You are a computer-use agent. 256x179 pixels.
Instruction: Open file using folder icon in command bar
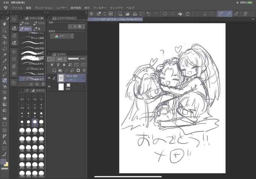click(127, 14)
